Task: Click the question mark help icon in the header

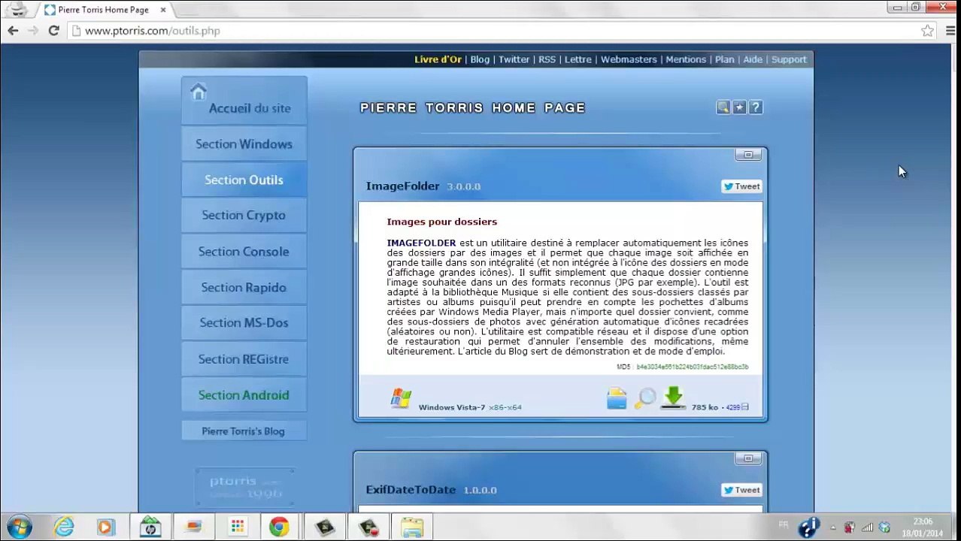Action: [756, 107]
